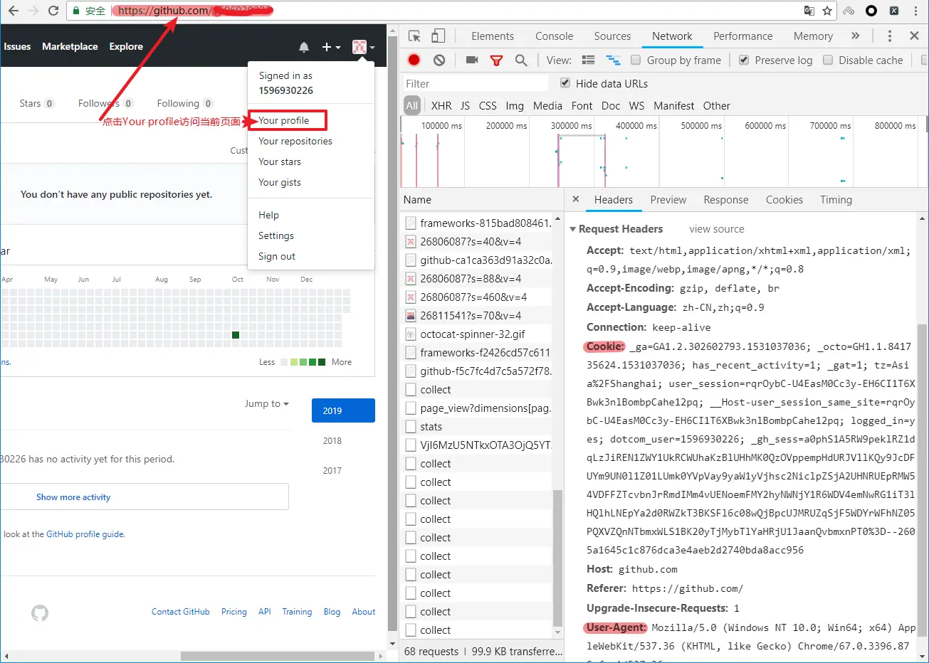Screen dimensions: 929x663
Task: Bookmark page with the star icon
Action: [x=827, y=11]
